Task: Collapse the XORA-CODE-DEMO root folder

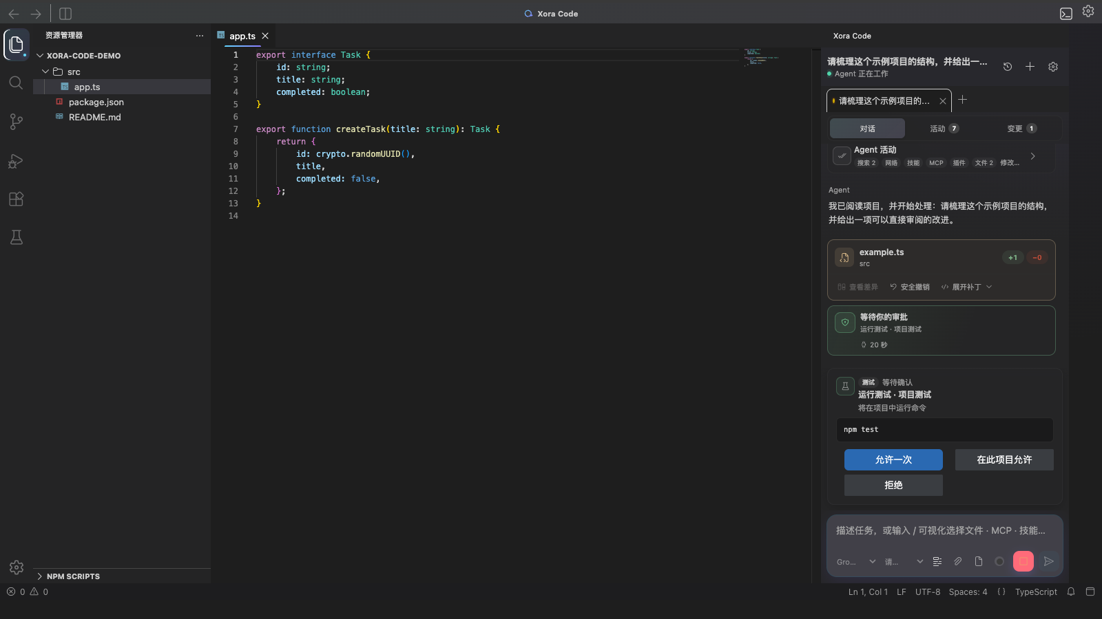Action: pos(40,56)
